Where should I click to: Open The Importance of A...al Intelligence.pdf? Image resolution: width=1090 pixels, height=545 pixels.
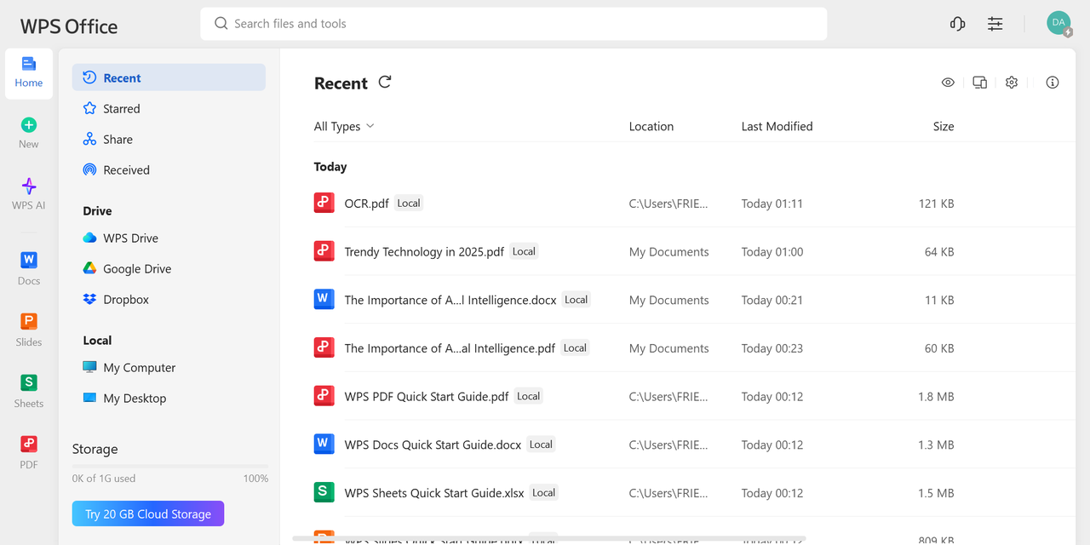pos(450,348)
